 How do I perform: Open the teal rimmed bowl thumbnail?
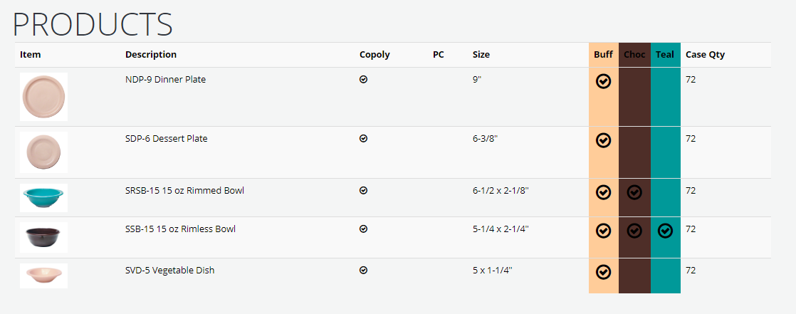(x=43, y=198)
